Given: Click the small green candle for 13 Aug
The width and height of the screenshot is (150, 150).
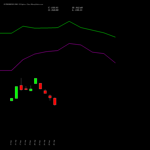Looking at the screenshot, I should tap(12, 100).
